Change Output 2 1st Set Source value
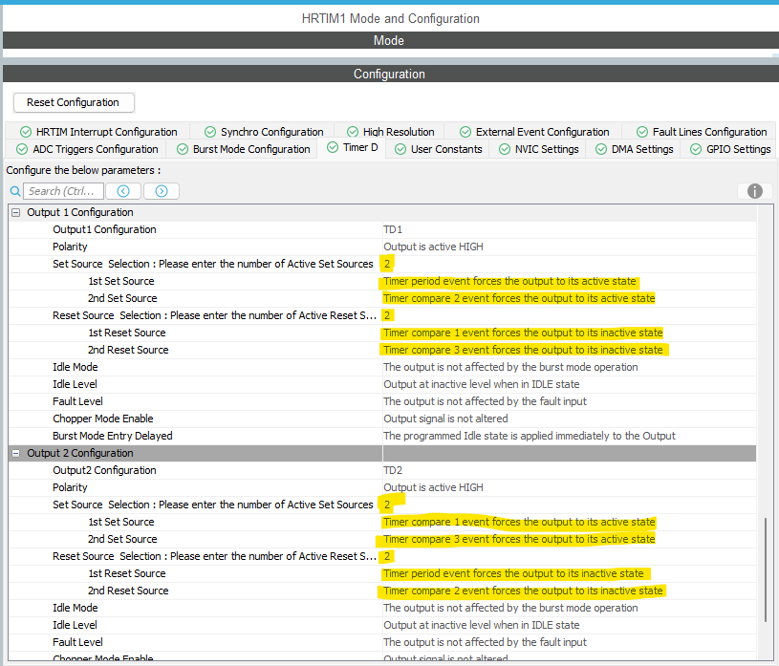779x666 pixels. (x=570, y=523)
